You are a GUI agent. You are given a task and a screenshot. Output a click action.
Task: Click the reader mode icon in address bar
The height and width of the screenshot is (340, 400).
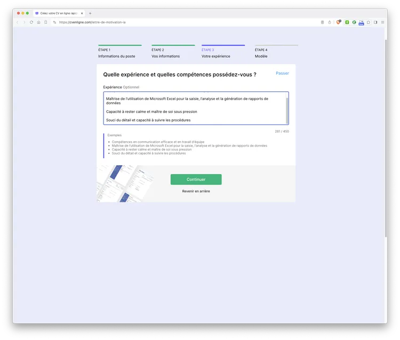[x=323, y=22]
